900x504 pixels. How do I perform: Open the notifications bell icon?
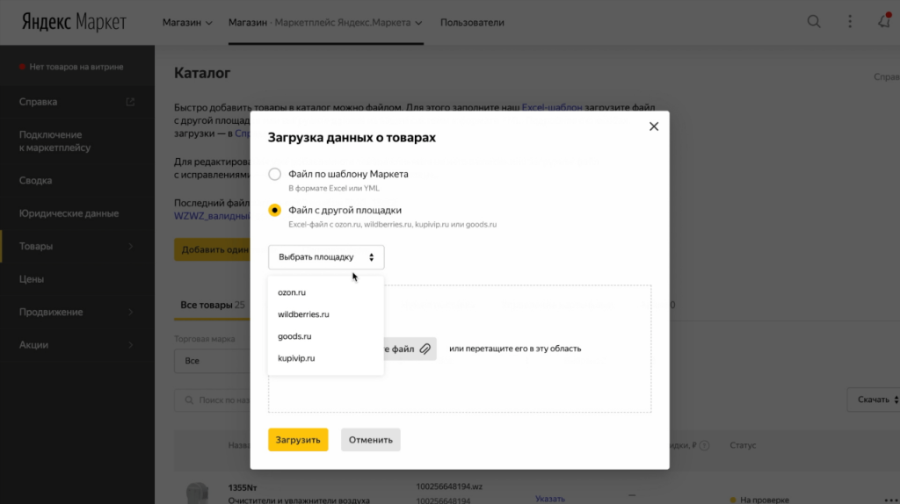(884, 21)
